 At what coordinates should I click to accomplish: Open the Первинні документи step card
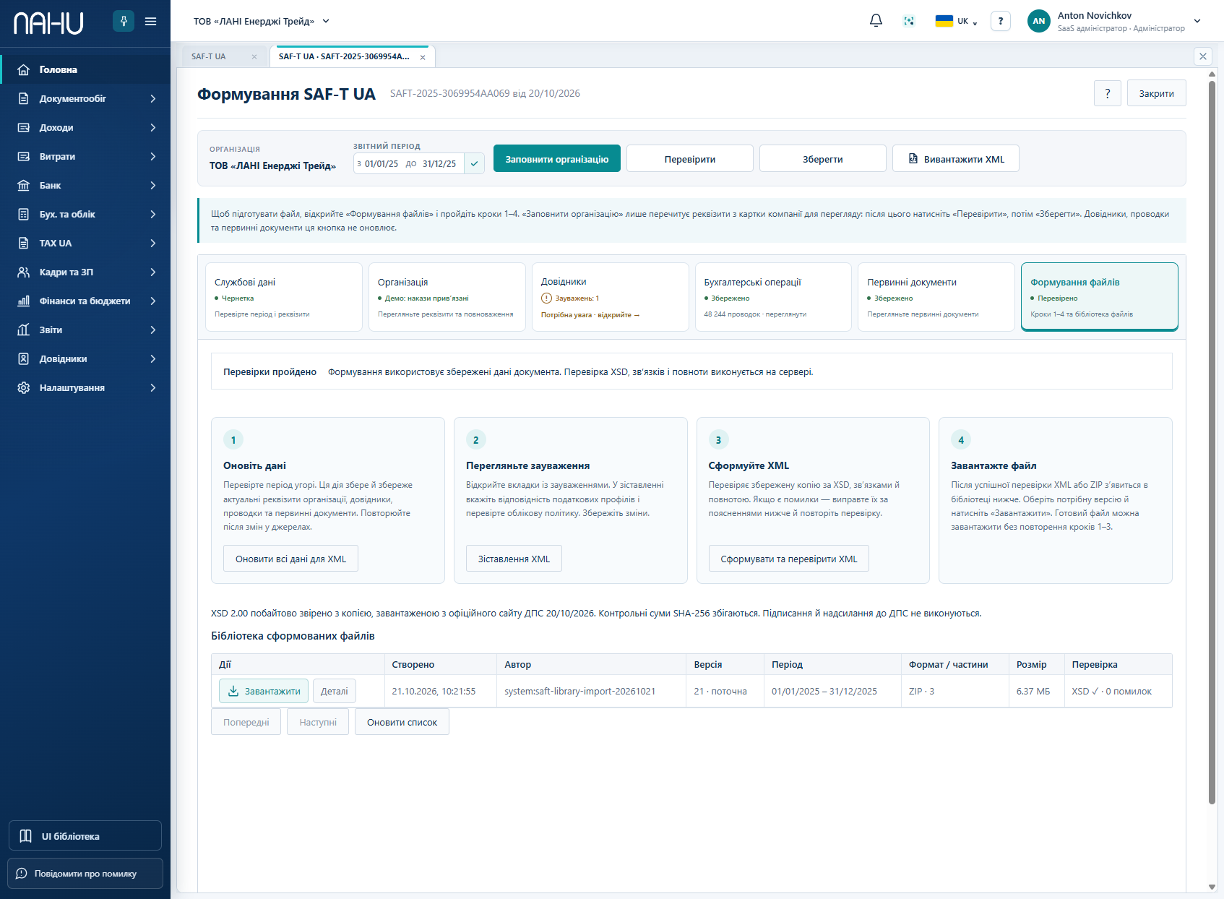pyautogui.click(x=936, y=297)
